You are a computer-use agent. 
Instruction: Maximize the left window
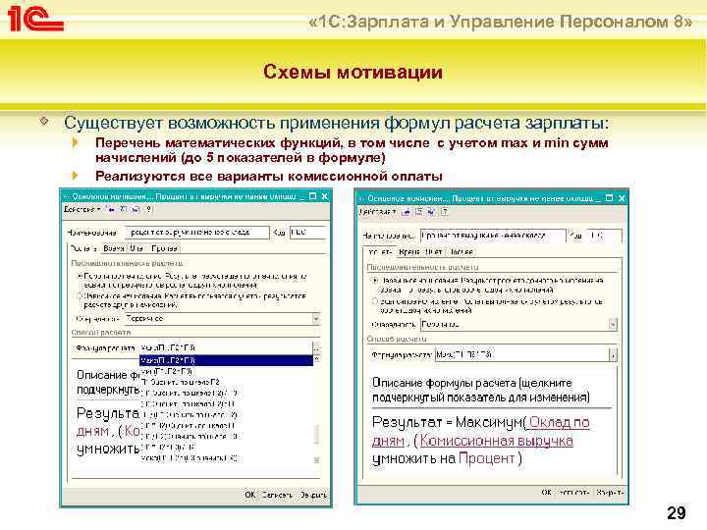click(x=313, y=196)
